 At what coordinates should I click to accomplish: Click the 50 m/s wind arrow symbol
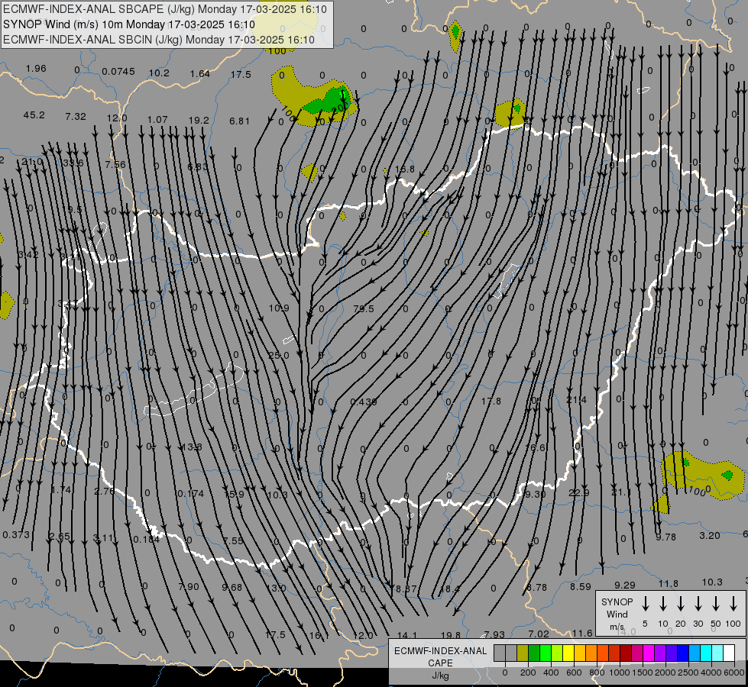click(x=716, y=604)
